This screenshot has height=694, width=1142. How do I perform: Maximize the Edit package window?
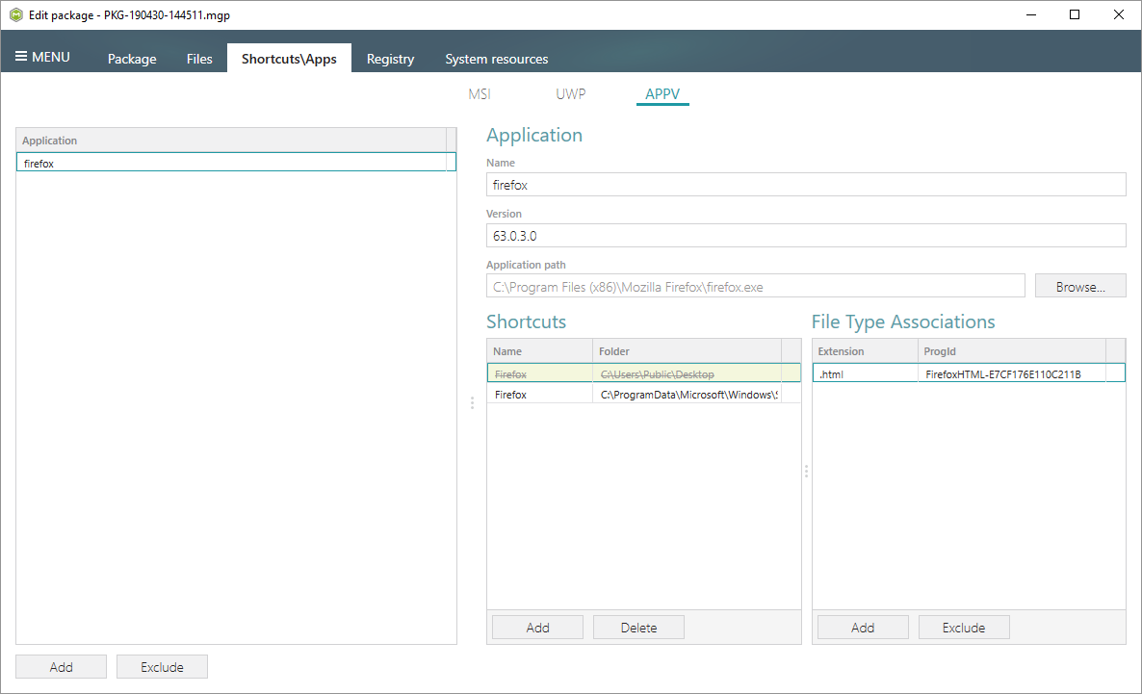point(1075,14)
